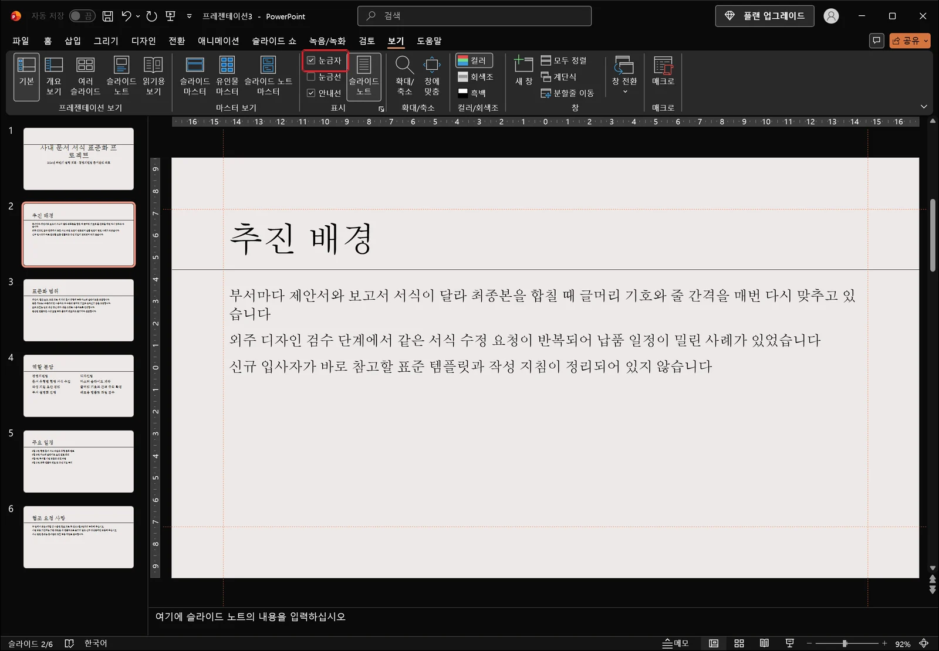Click 한국어 language in status bar

coord(96,643)
